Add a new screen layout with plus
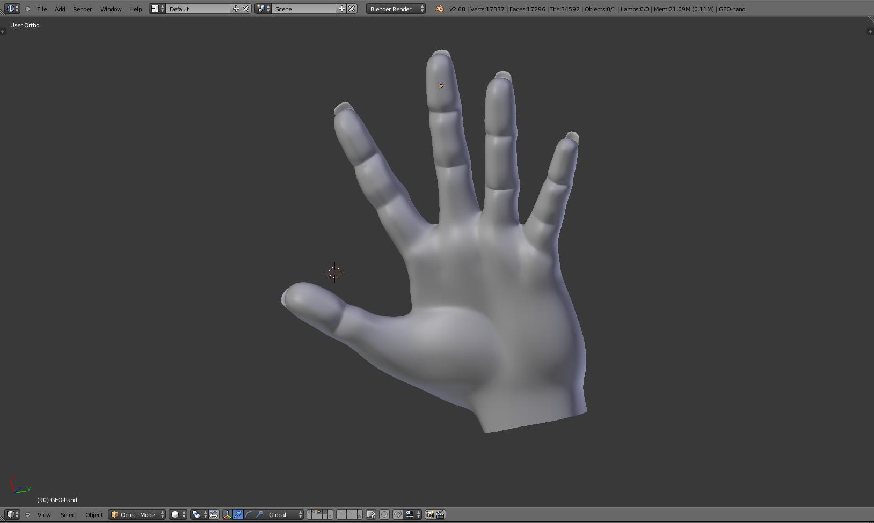The width and height of the screenshot is (874, 523). click(236, 9)
